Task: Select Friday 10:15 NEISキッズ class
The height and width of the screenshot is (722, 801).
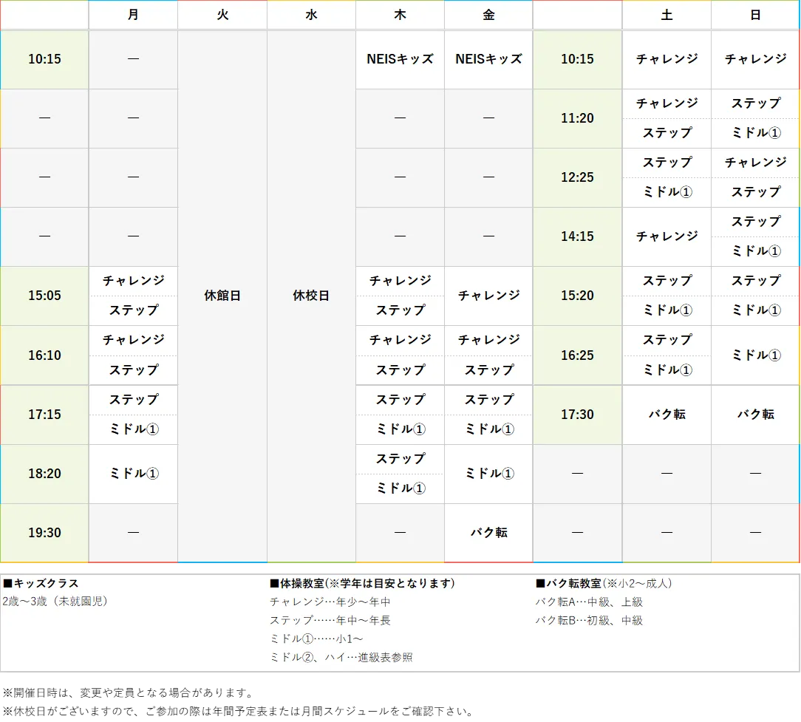Action: coord(488,59)
